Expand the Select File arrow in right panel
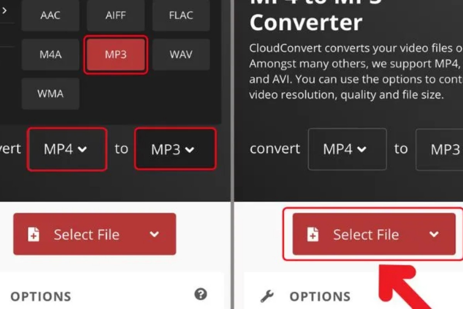The image size is (463, 309). [434, 234]
